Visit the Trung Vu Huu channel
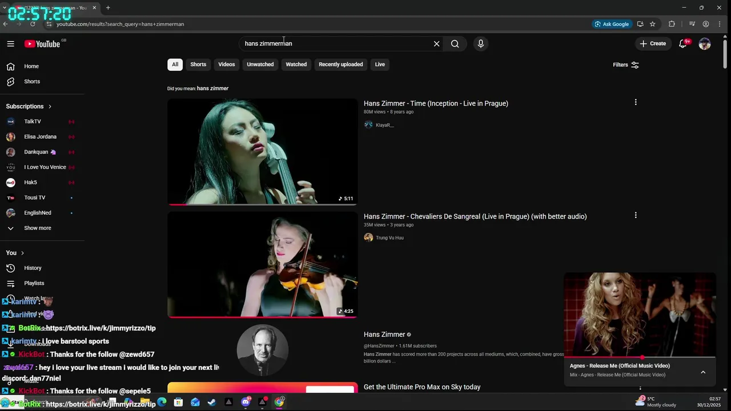The width and height of the screenshot is (731, 411). [x=389, y=237]
